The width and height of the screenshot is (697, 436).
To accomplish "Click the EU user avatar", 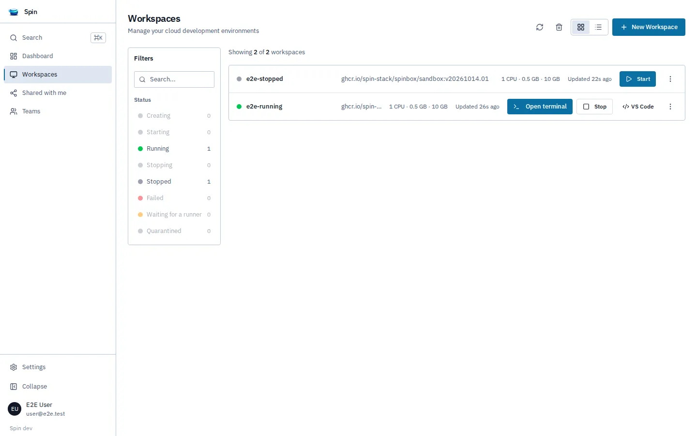I will (15, 409).
